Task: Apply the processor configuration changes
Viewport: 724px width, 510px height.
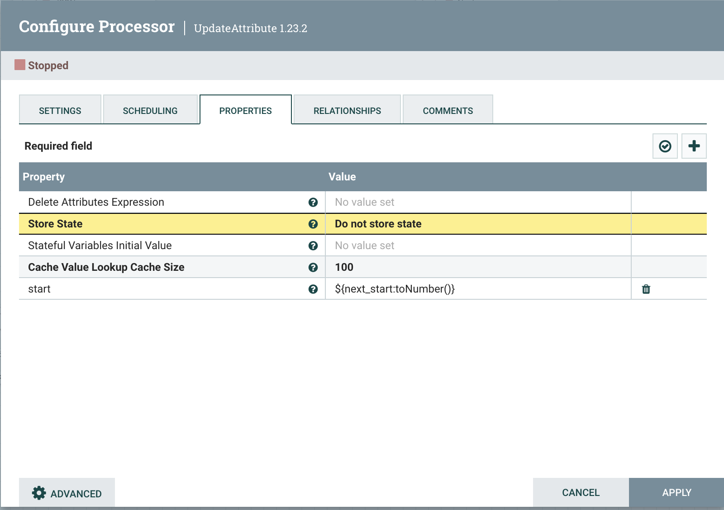Action: click(676, 492)
